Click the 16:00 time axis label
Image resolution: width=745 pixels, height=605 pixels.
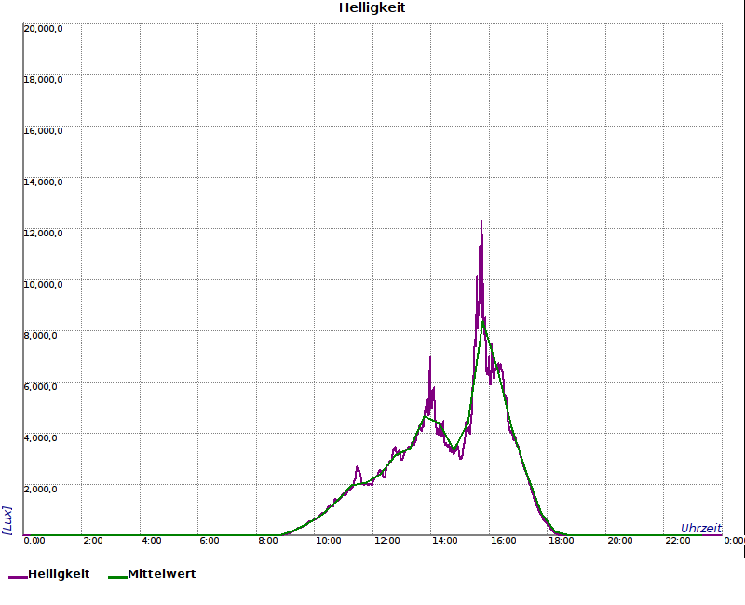point(504,541)
